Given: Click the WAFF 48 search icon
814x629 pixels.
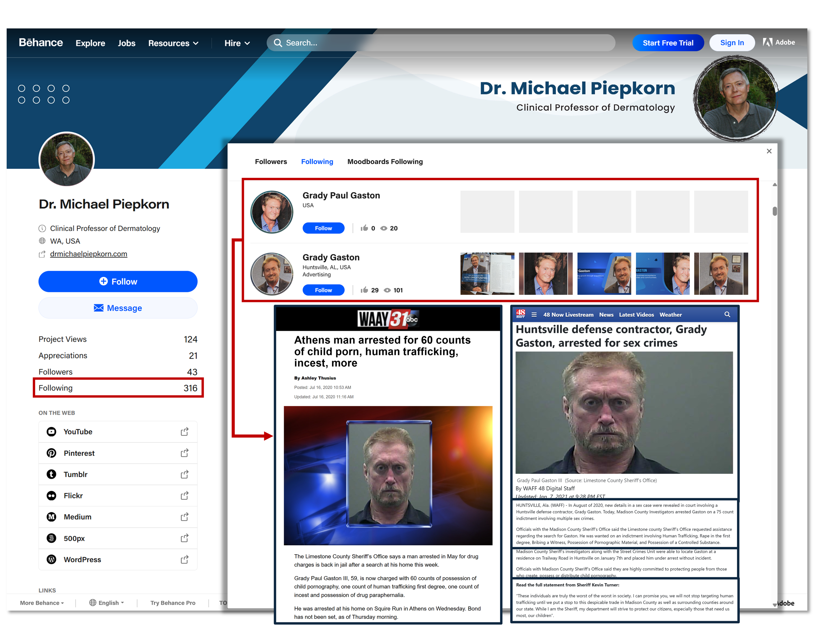Looking at the screenshot, I should (x=727, y=314).
